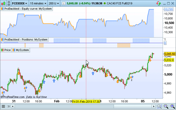Click the zoom selection magnifier icon
This screenshot has height=125, width=176.
click(x=159, y=106)
